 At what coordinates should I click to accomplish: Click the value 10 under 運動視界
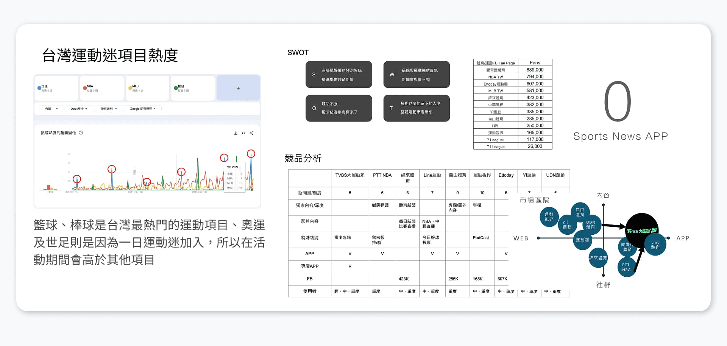tap(482, 193)
